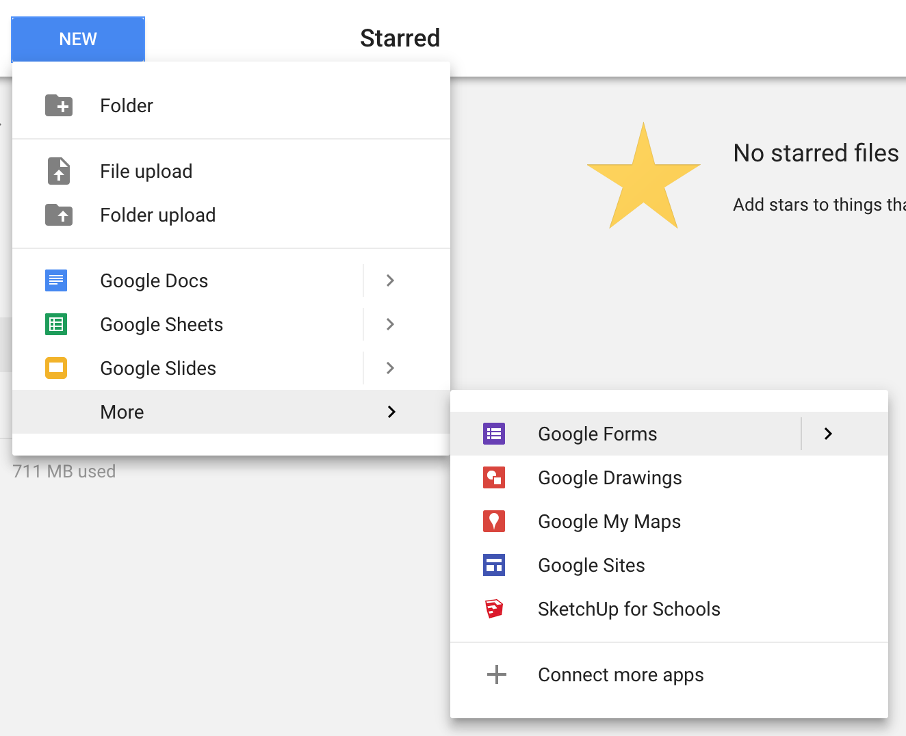Select Google Drawings from the submenu

point(669,477)
